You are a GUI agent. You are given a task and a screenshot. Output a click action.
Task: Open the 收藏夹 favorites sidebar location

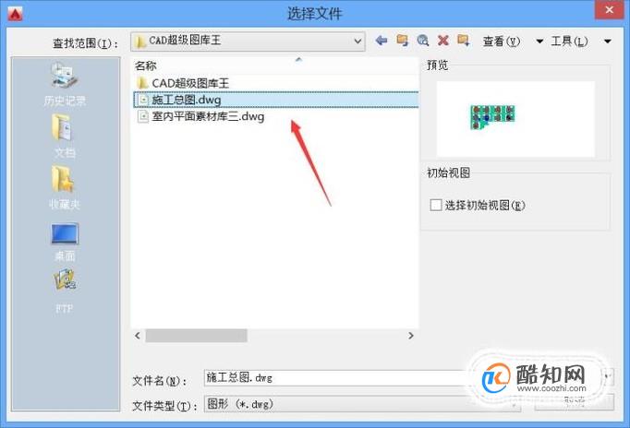(x=65, y=187)
